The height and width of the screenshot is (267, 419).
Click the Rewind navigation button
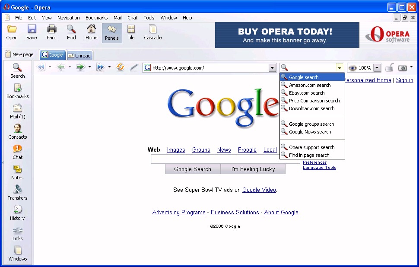(x=41, y=67)
